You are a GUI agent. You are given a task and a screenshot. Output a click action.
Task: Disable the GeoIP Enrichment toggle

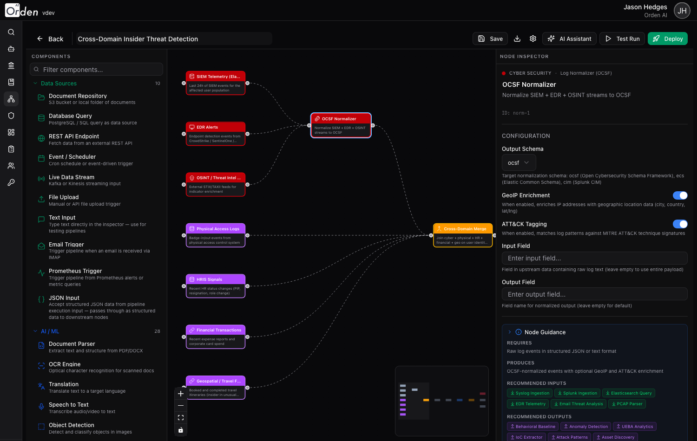pos(680,195)
